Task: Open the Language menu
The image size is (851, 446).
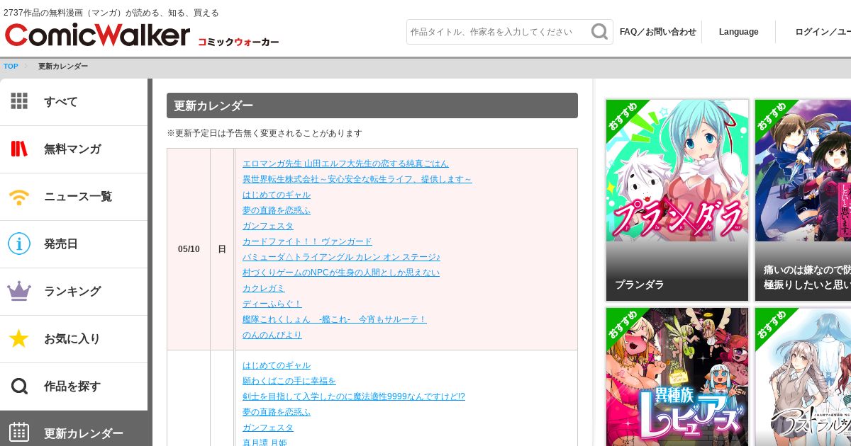Action: pyautogui.click(x=738, y=32)
